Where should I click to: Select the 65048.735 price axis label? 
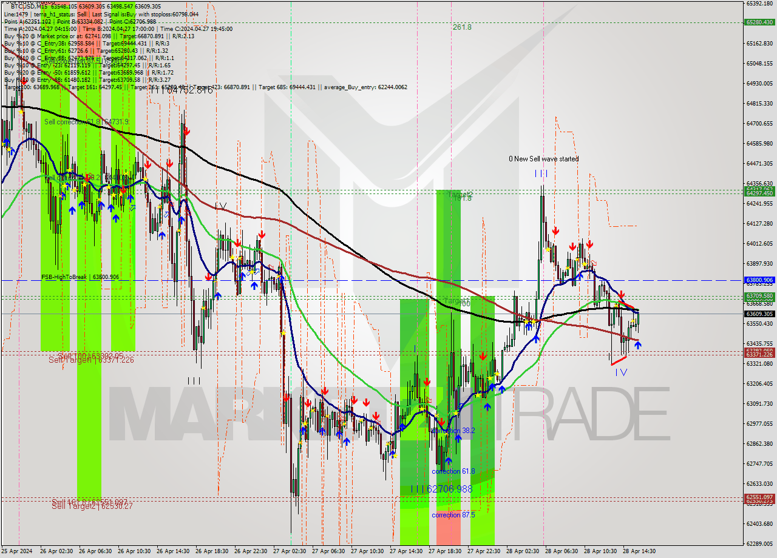pyautogui.click(x=759, y=63)
